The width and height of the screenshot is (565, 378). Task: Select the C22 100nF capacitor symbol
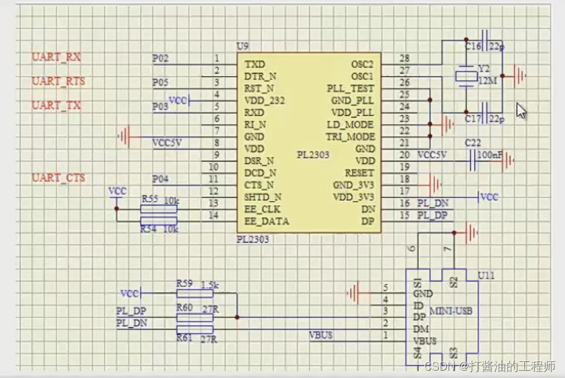tap(473, 161)
